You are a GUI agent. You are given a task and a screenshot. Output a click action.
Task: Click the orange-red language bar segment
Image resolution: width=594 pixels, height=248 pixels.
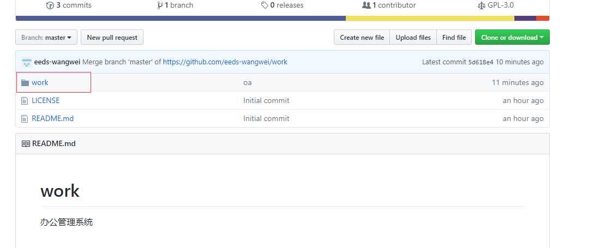click(x=543, y=18)
